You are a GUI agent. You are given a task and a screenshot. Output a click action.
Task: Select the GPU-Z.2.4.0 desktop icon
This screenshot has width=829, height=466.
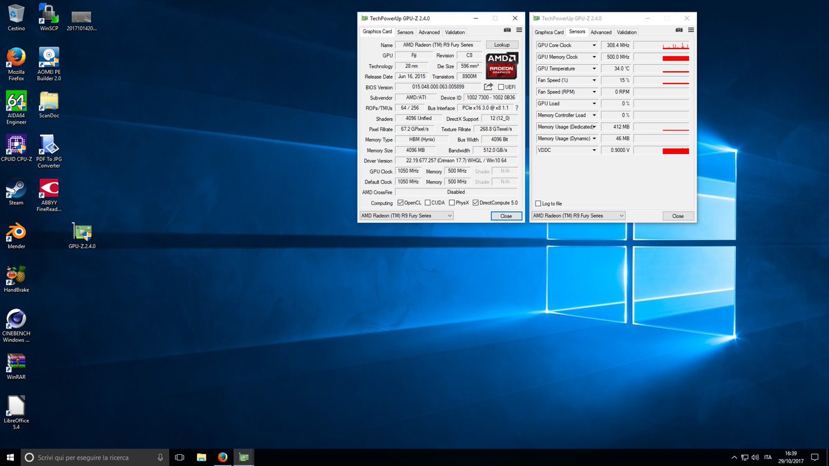pos(82,235)
